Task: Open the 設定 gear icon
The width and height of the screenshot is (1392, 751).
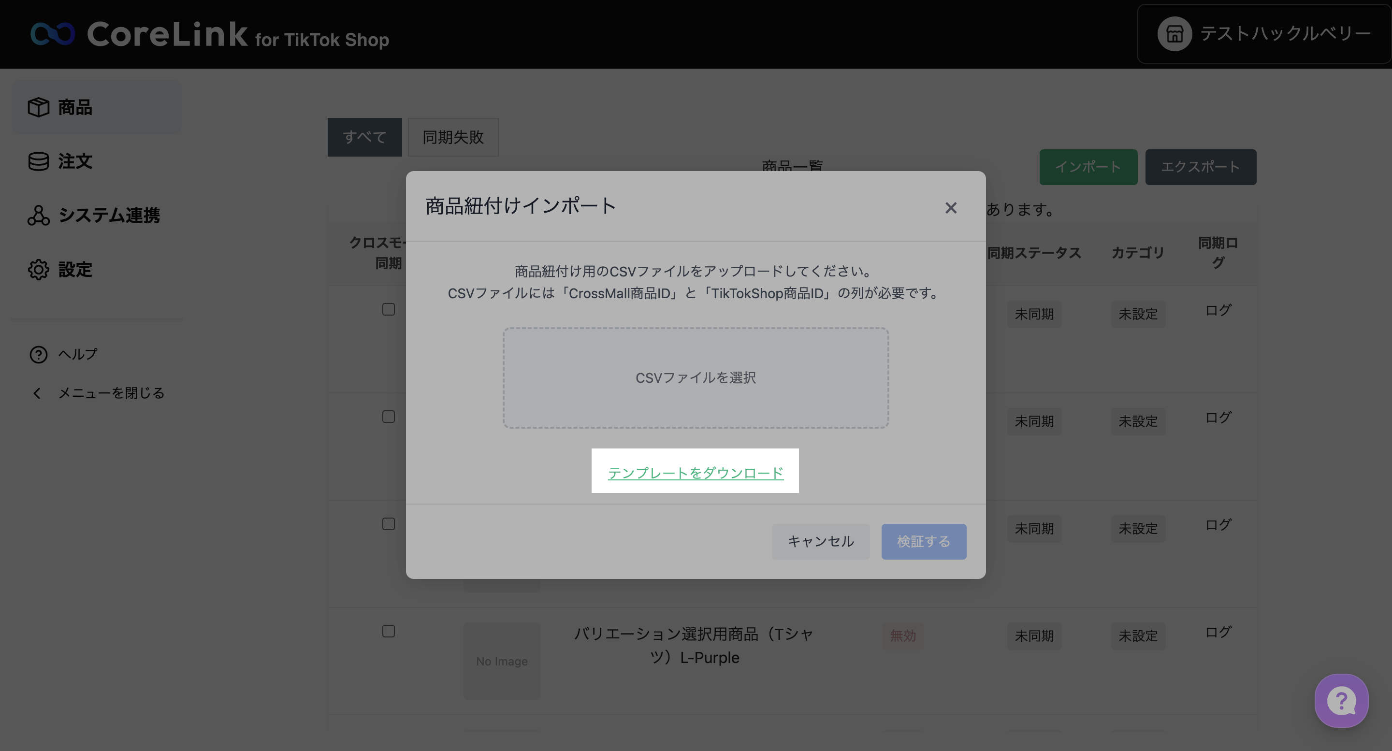Action: point(38,269)
